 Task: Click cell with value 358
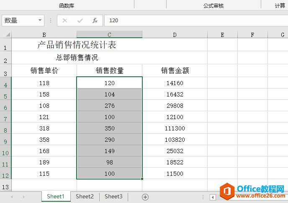(44, 139)
